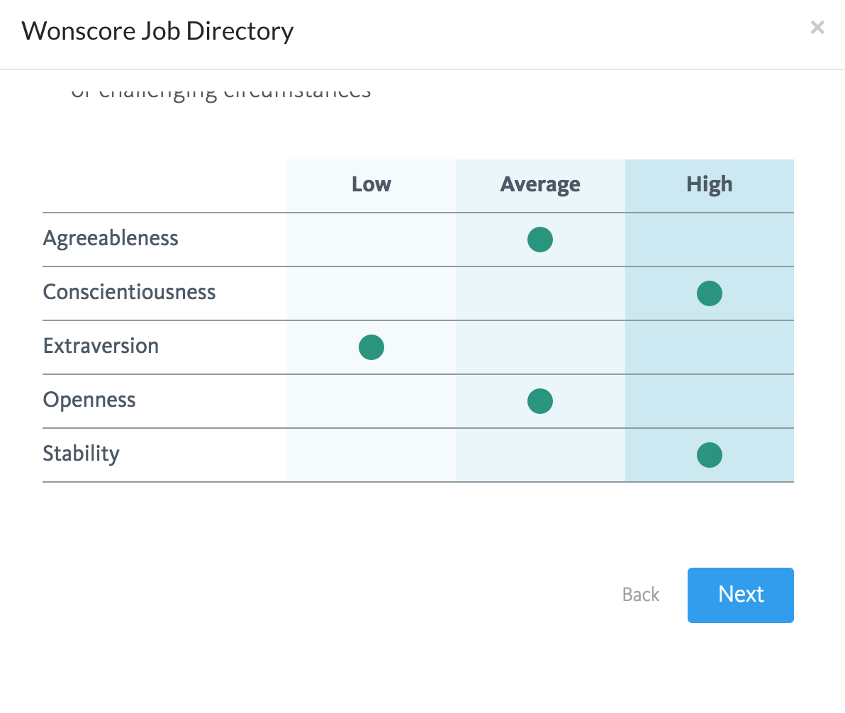The height and width of the screenshot is (713, 845).
Task: Click the Openness Average dot
Action: point(540,401)
